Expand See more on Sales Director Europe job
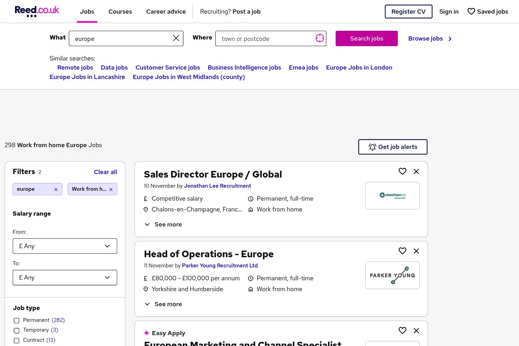This screenshot has width=519, height=346. [x=163, y=224]
